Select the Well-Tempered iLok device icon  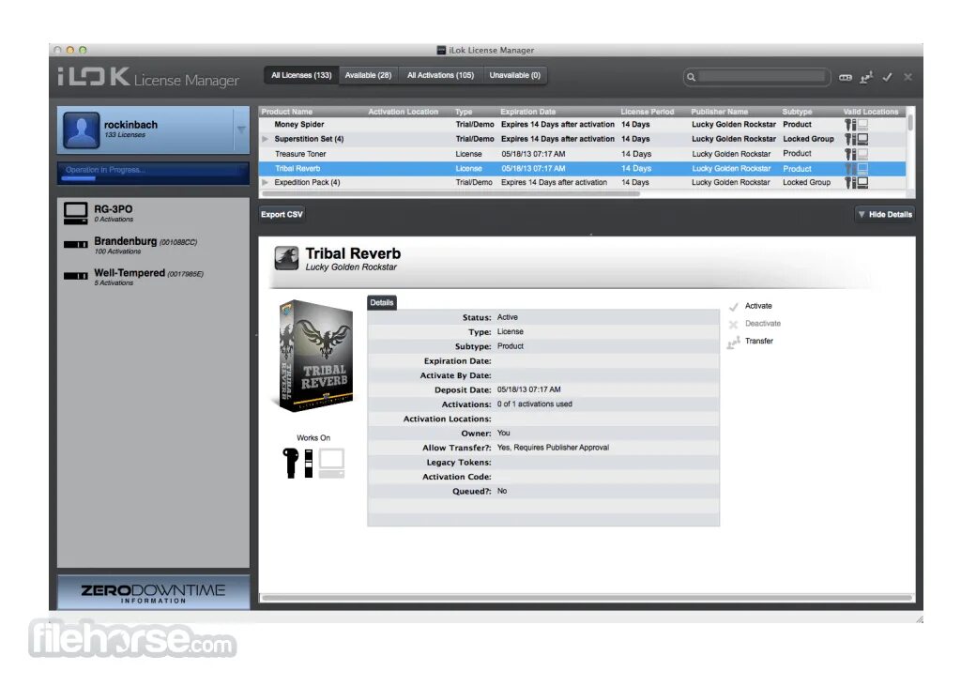tap(76, 276)
